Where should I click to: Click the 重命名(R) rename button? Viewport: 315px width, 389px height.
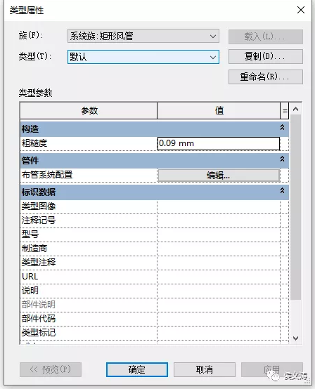[x=266, y=77]
